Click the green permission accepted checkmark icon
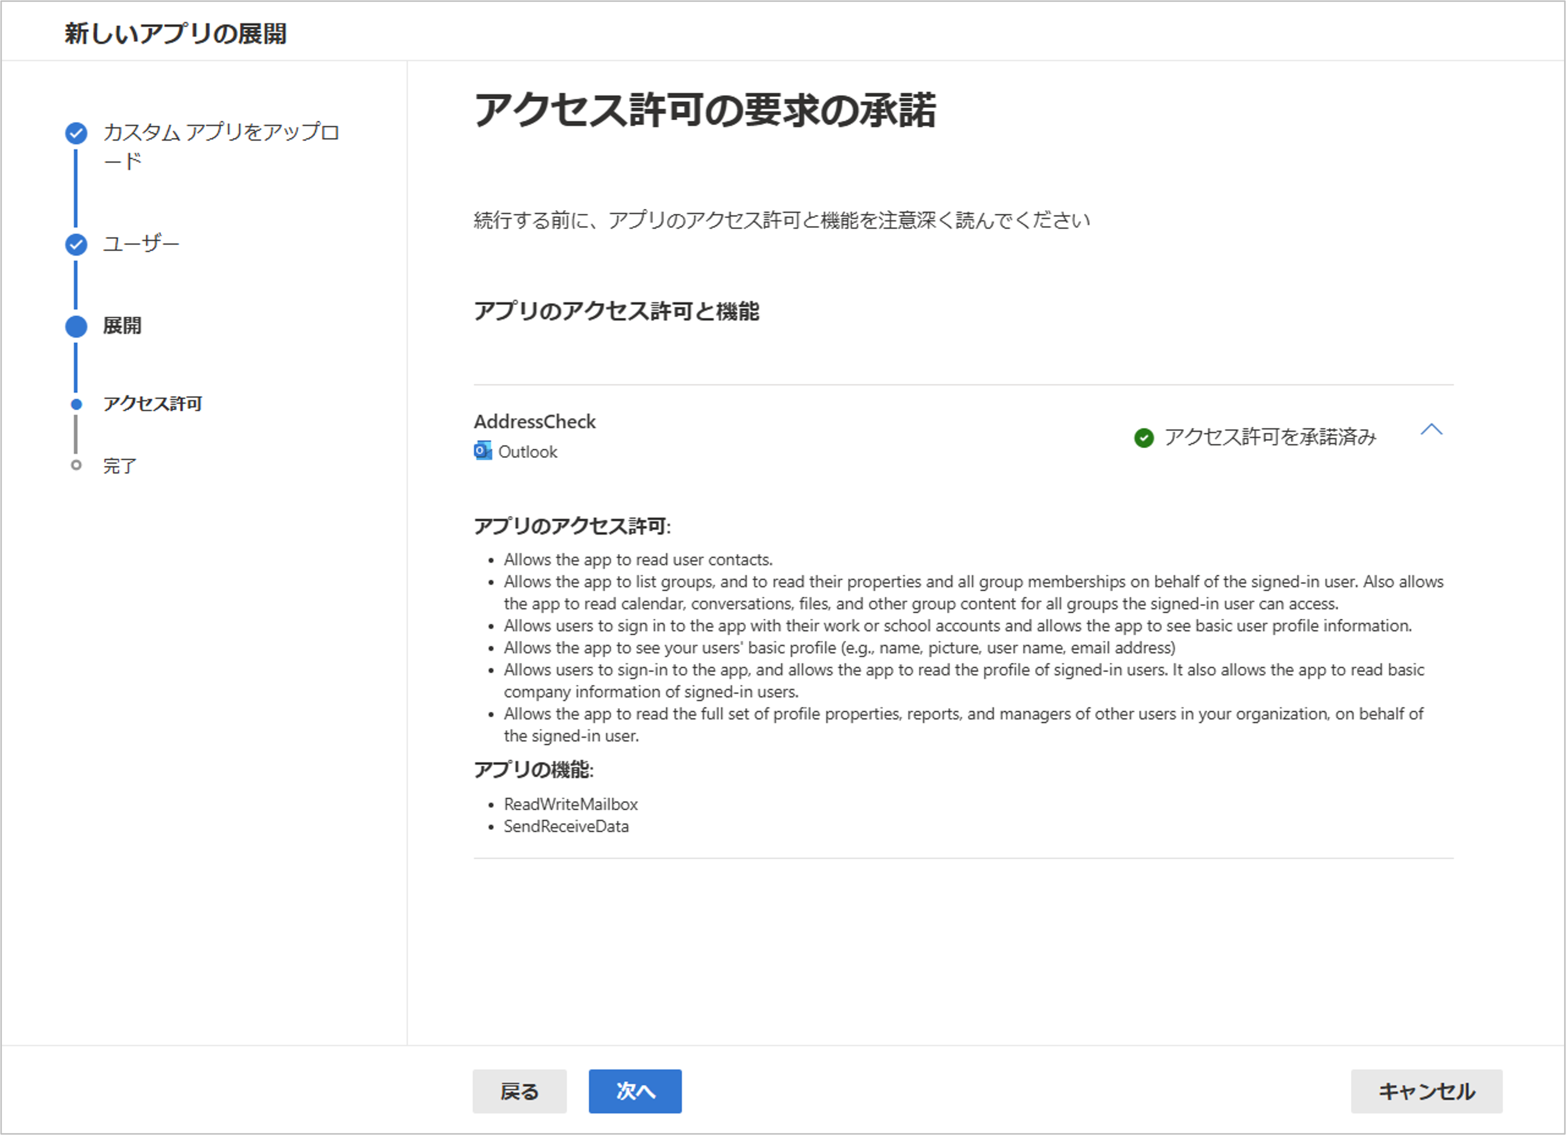Viewport: 1566px width, 1135px height. (1143, 437)
